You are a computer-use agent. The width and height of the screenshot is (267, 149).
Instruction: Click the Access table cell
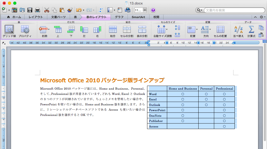click(157, 126)
